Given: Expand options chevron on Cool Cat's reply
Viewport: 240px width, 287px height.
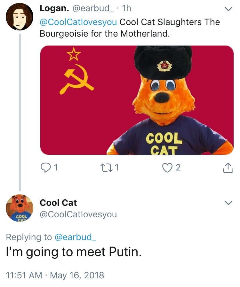Looking at the screenshot, I should [228, 203].
